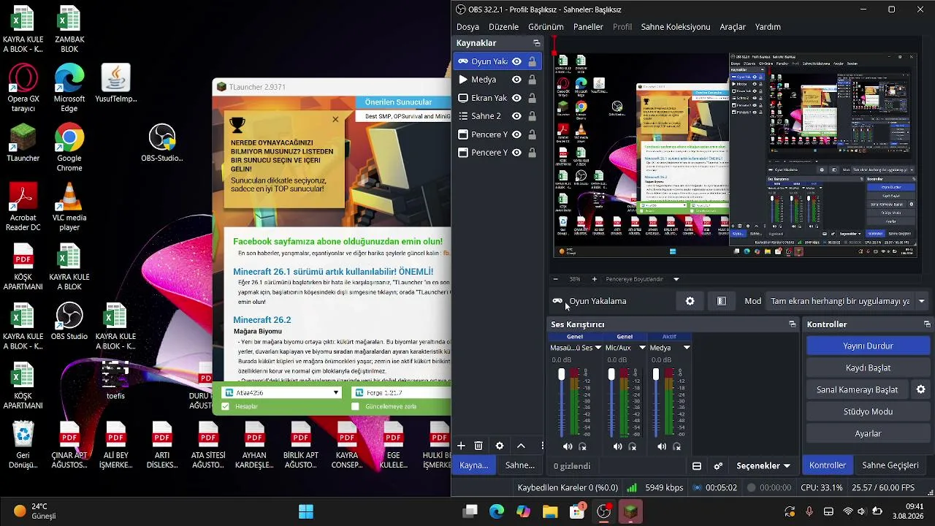Open the Dosya menu
The height and width of the screenshot is (526, 935).
[x=468, y=27]
